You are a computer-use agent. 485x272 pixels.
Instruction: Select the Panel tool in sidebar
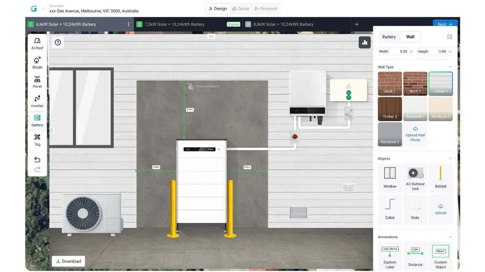pos(37,82)
